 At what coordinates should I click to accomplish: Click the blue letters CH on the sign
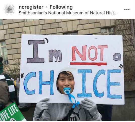[x=39, y=82]
